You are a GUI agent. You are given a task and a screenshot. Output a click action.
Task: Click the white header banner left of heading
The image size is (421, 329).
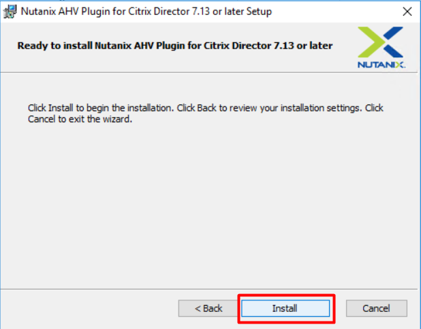[8, 45]
